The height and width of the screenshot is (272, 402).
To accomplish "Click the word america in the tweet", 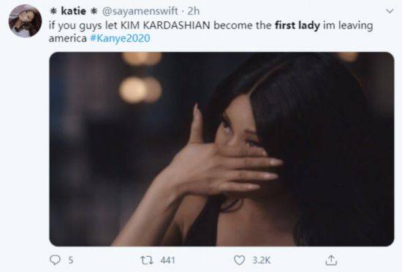I will (x=68, y=39).
